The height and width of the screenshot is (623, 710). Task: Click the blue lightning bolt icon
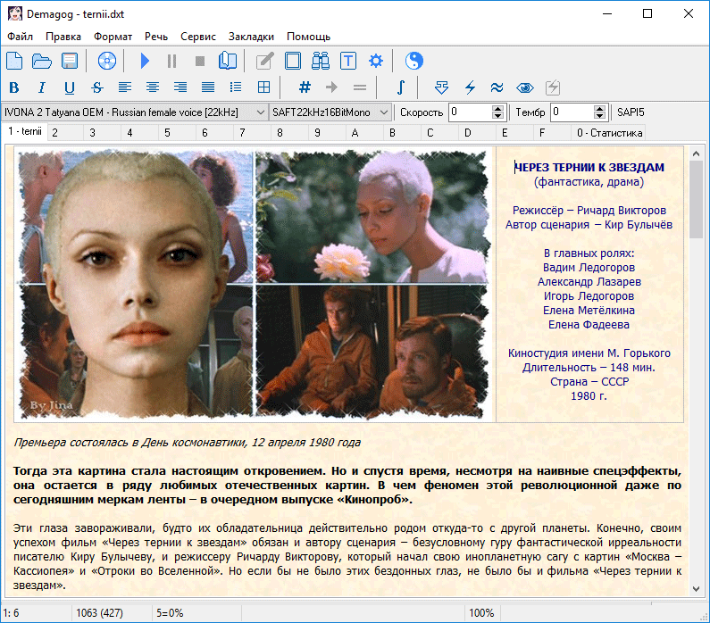(x=470, y=87)
